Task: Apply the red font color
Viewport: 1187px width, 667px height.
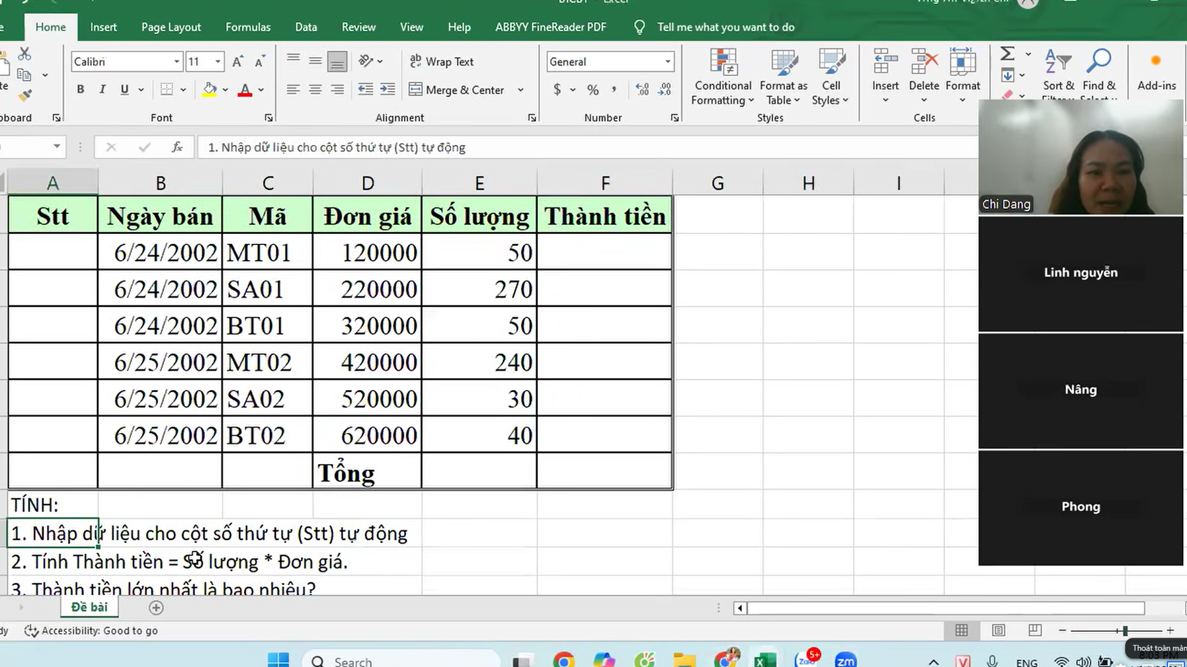Action: coord(245,90)
